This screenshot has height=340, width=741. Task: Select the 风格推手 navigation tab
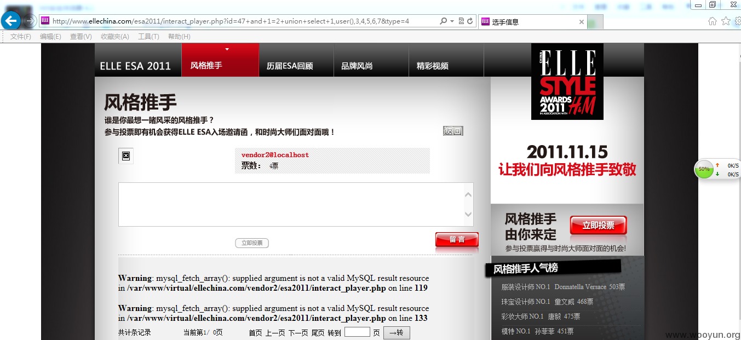[220, 60]
